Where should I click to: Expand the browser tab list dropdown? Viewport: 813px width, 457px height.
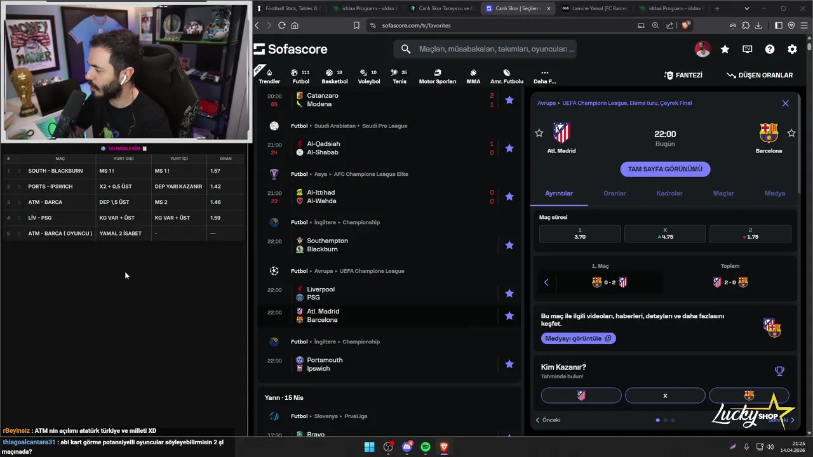tap(746, 8)
